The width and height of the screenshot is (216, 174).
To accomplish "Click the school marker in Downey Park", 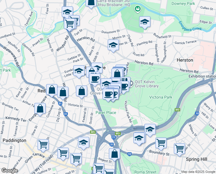I will tap(145, 22).
